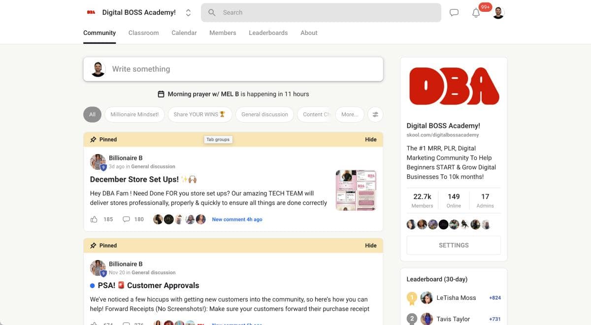
Task: Open the New comment 4h ago link
Action: click(x=237, y=219)
